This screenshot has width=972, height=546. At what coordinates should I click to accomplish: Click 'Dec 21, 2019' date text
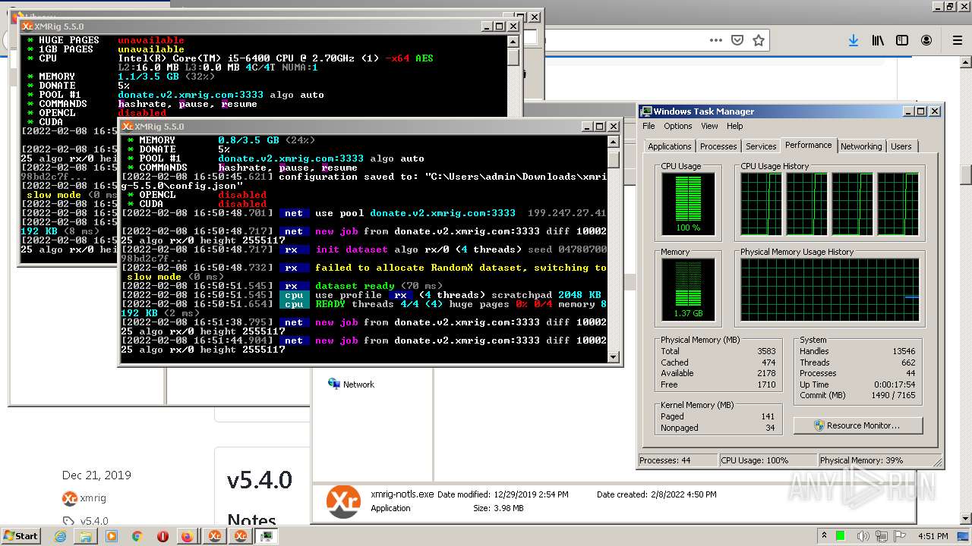96,475
